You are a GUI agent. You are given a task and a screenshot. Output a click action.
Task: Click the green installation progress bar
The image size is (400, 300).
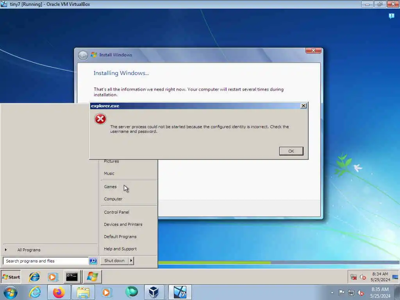(214, 262)
